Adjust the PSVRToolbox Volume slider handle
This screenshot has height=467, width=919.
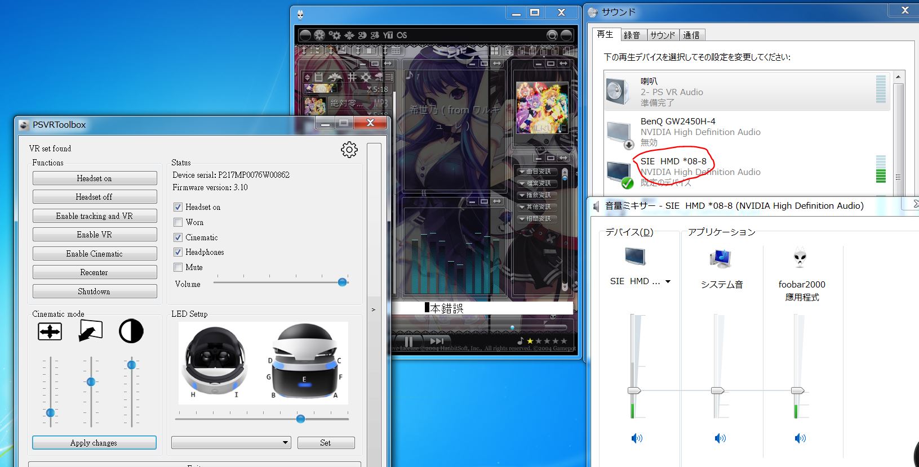(x=342, y=282)
